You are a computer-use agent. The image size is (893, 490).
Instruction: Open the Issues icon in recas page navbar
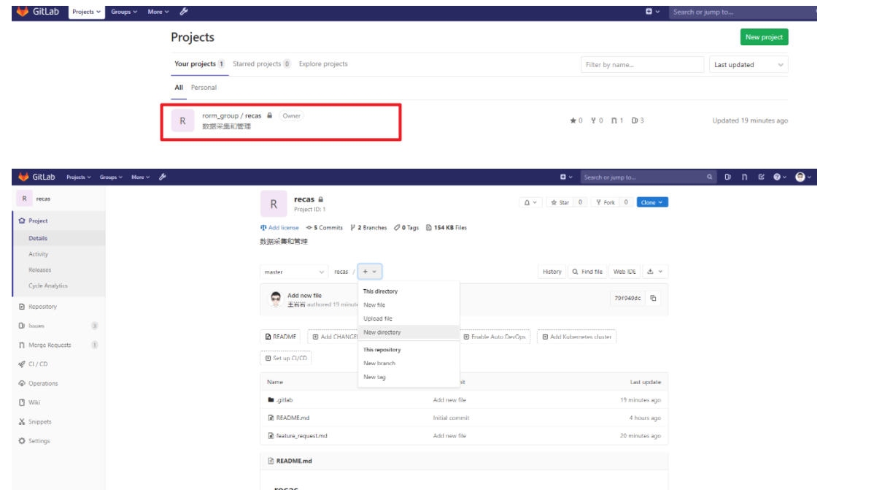pyautogui.click(x=728, y=177)
